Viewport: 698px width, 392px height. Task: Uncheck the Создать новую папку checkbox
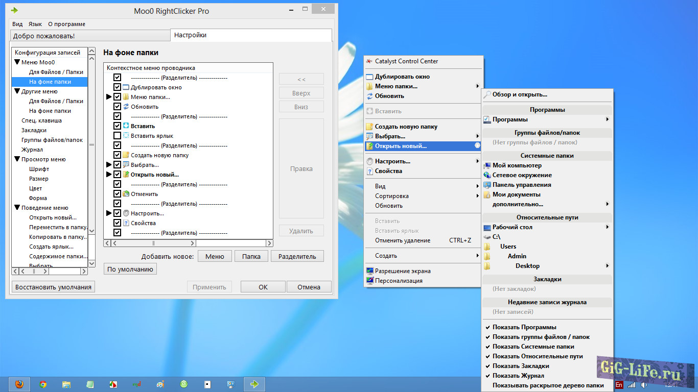pos(117,155)
